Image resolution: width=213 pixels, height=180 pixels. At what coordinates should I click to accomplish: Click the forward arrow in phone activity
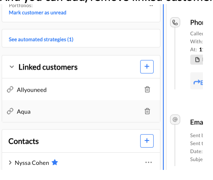pos(197,82)
